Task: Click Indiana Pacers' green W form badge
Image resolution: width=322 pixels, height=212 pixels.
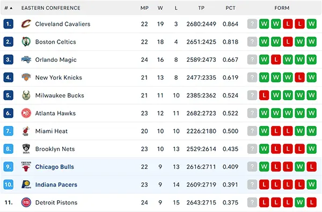Action: [311, 185]
